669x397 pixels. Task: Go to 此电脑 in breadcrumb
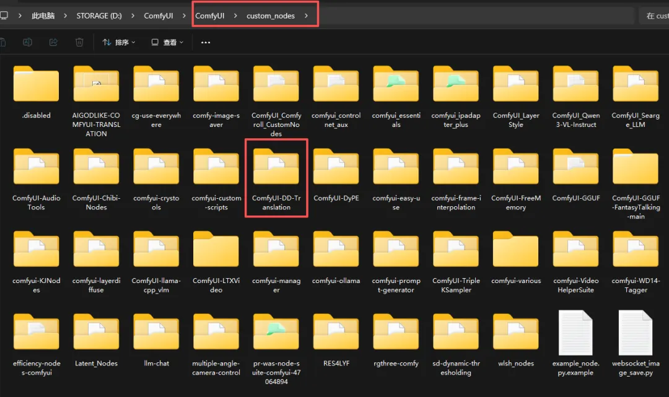[43, 15]
